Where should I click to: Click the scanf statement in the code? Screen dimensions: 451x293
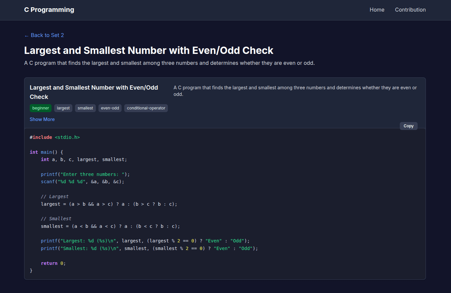[82, 182]
